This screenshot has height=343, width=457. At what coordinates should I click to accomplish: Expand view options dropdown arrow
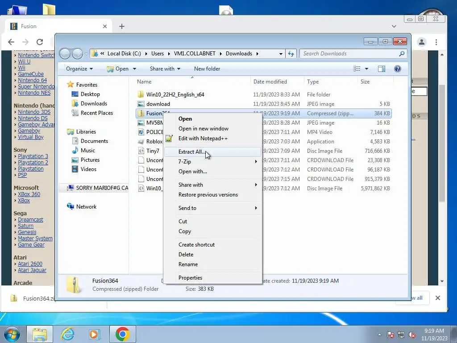pos(367,69)
